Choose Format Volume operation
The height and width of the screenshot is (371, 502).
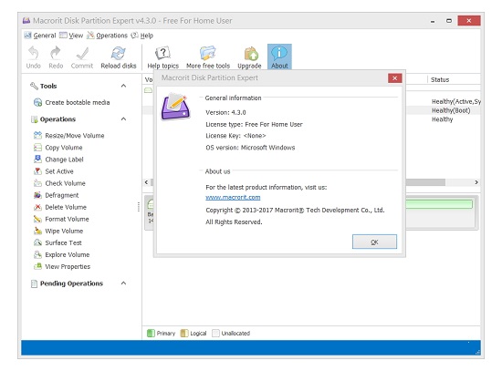click(61, 219)
